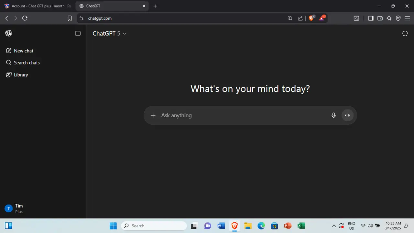This screenshot has width=414, height=233.
Task: Click the microphone dictate icon
Action: [334, 115]
